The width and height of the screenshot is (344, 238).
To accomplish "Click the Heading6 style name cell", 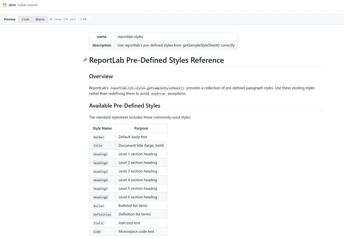I will point(102,197).
